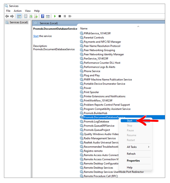170x183 pixels.
Task: Open the Properties toolbar icon
Action: click(x=25, y=16)
